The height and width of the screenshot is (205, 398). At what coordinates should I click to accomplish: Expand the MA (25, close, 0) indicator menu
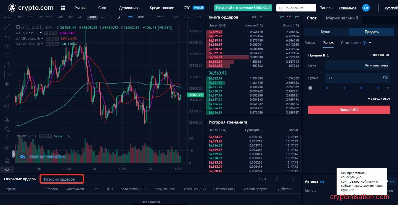point(42,39)
